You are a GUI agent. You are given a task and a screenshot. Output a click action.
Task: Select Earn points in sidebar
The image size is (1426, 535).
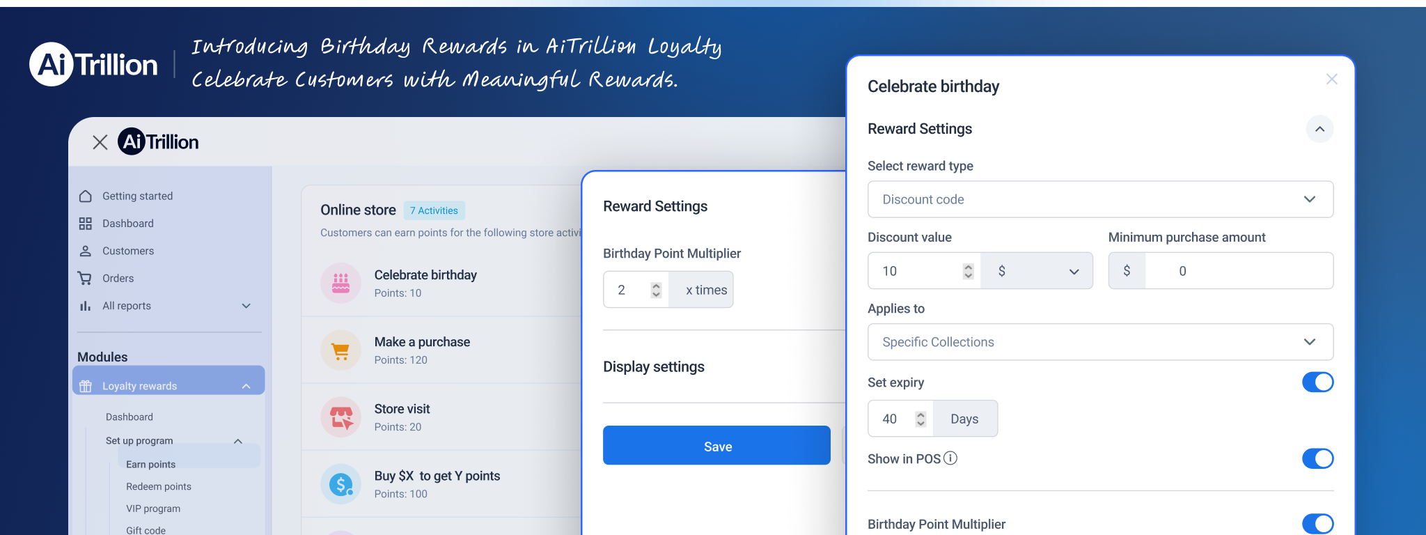[x=151, y=465]
